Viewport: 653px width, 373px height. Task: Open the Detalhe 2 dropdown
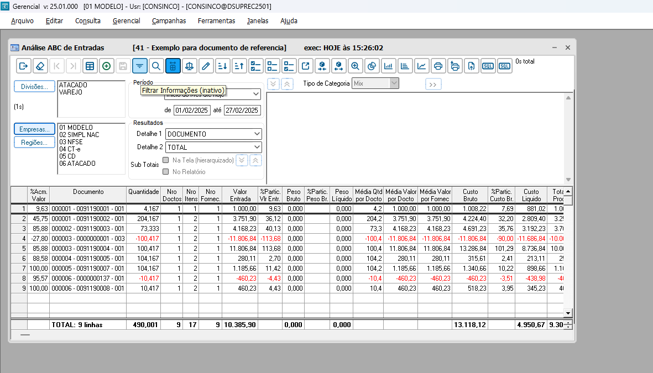257,147
